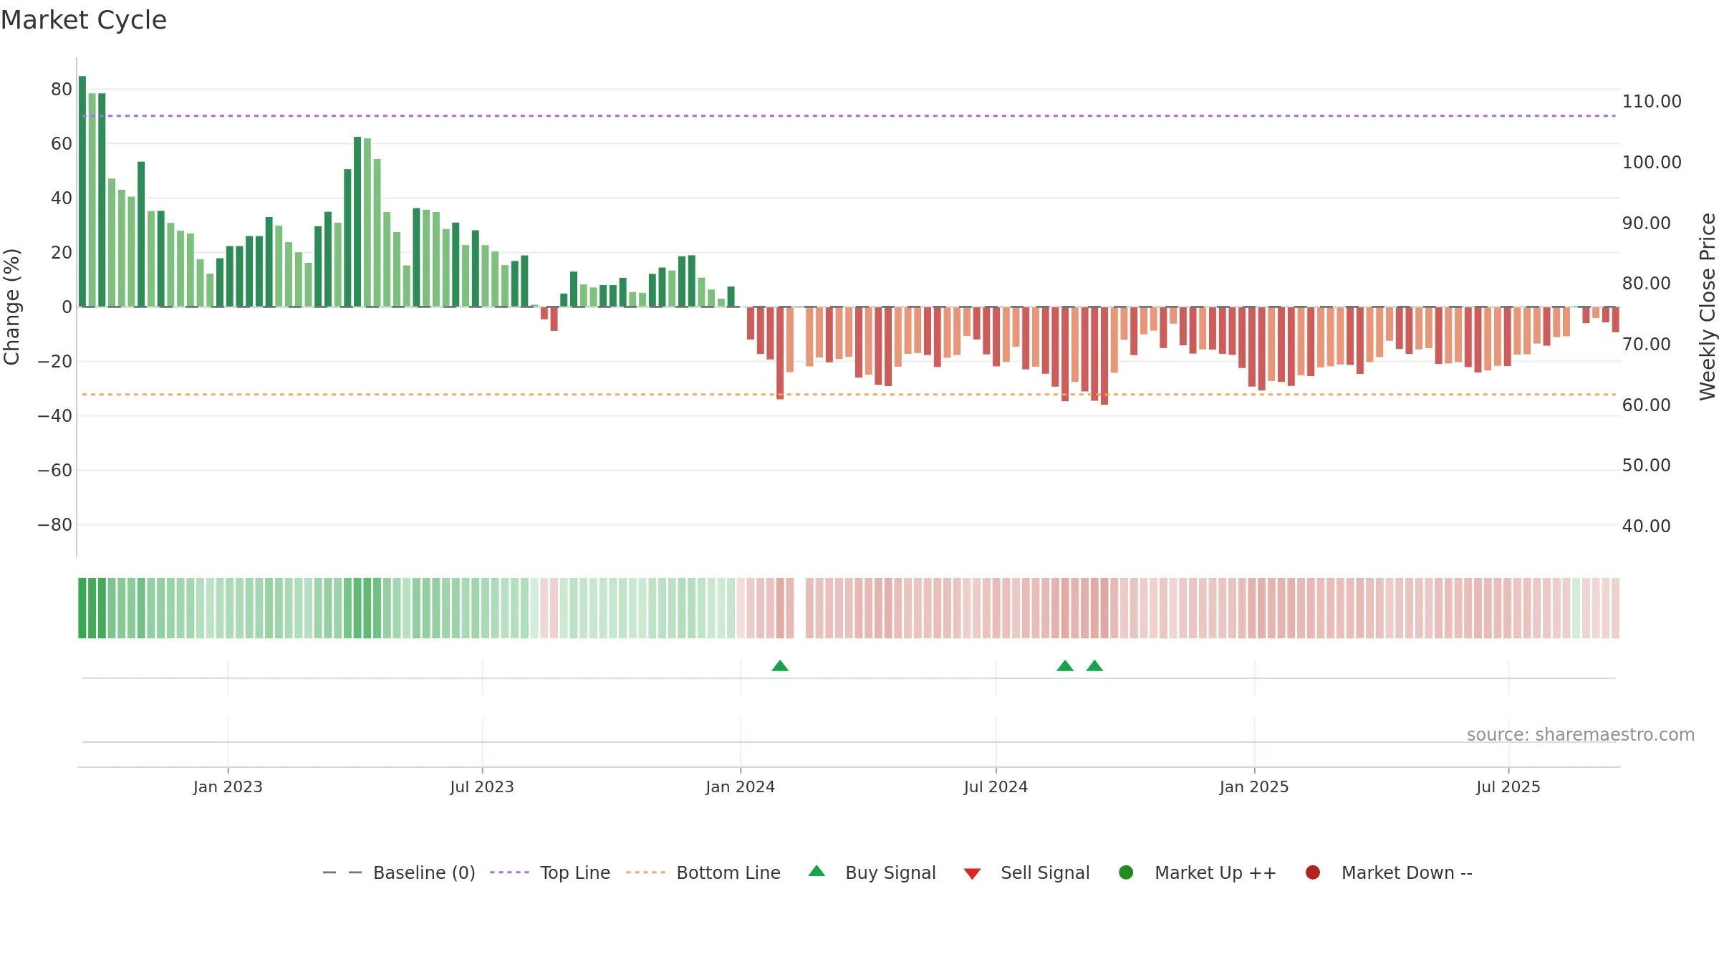Click the red Market Down circle icon
1719x967 pixels.
(x=1313, y=872)
